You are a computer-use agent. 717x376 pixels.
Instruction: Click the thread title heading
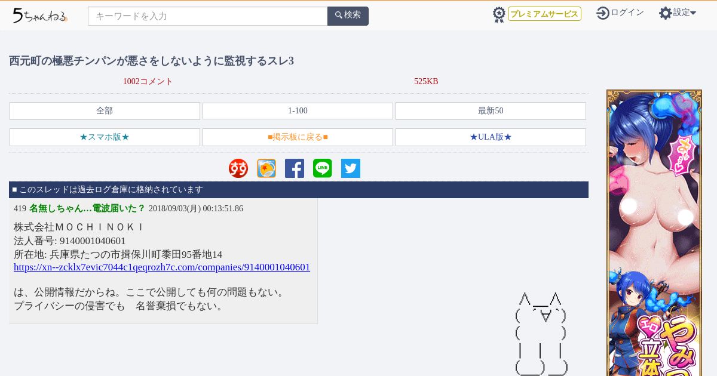pos(152,61)
